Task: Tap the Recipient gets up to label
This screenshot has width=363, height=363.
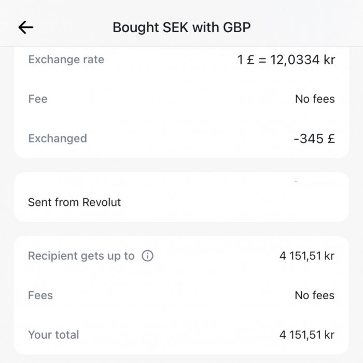Action: point(81,256)
